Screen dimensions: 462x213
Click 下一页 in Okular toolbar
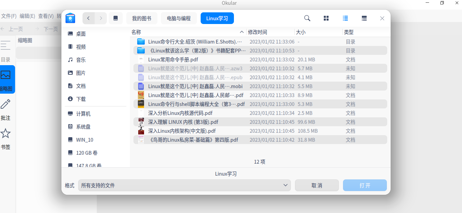[x=47, y=29]
